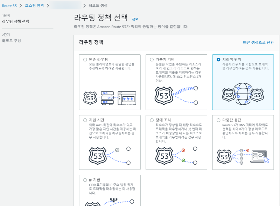Click the multivalue answer laptop illustration

point(259,157)
